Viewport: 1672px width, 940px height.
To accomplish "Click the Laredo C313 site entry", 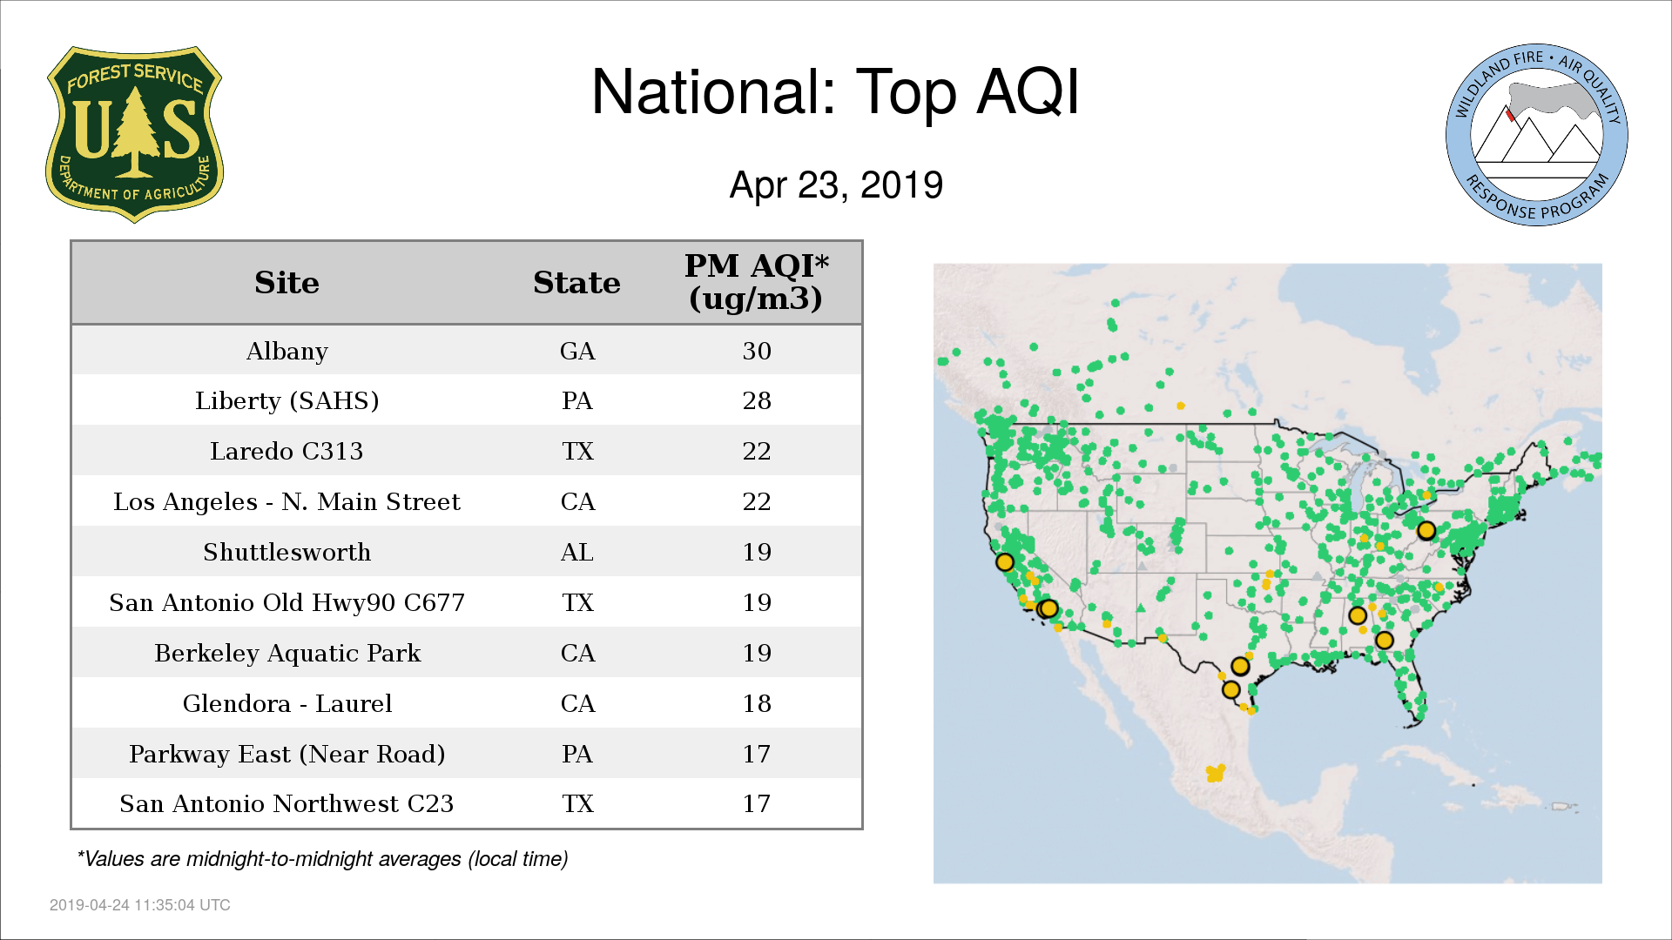I will 287,451.
